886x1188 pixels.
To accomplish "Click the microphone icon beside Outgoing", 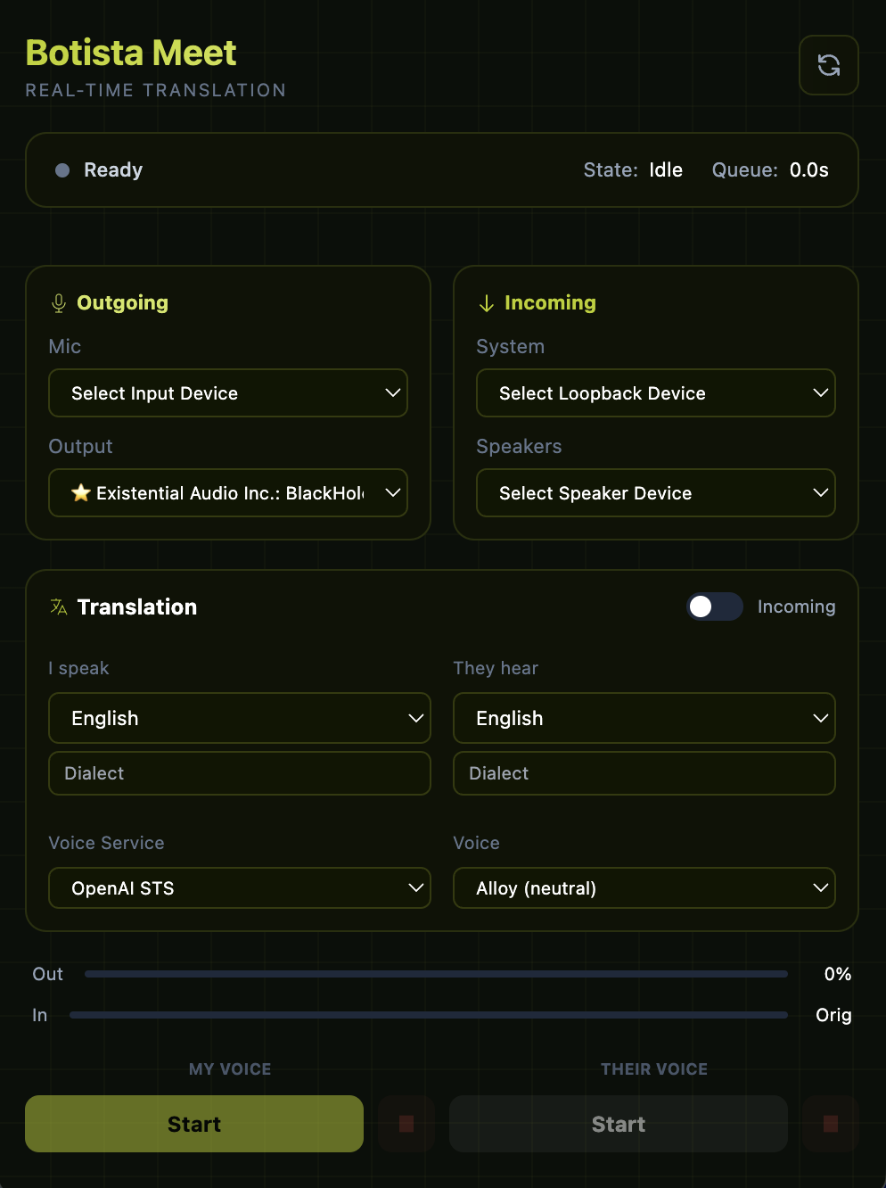I will 59,303.
